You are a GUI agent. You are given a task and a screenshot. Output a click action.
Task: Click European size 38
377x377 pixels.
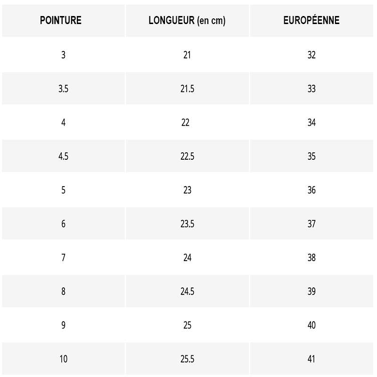311,257
